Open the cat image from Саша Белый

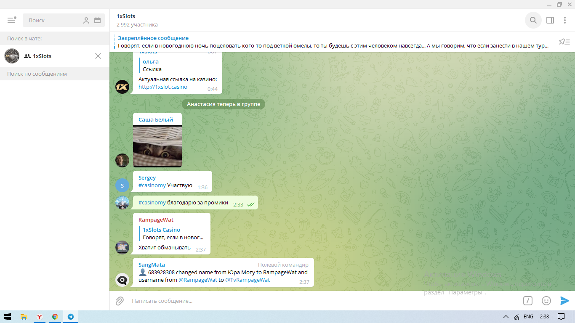(157, 146)
